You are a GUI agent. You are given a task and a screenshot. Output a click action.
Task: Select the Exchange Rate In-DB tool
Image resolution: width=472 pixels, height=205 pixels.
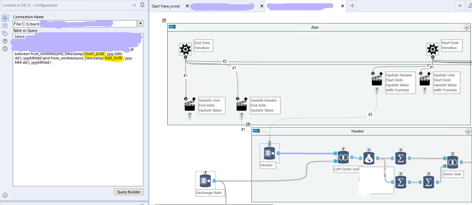click(205, 181)
